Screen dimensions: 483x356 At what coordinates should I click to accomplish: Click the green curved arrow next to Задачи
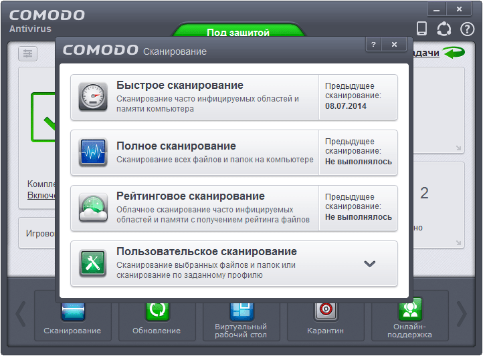point(455,53)
